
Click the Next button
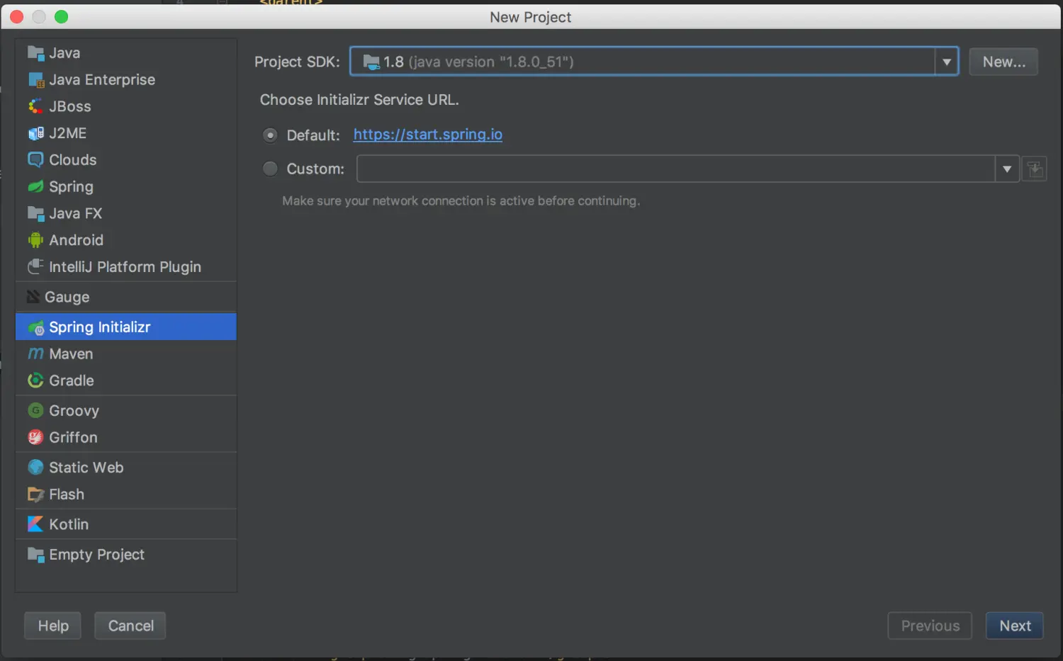click(x=1015, y=626)
